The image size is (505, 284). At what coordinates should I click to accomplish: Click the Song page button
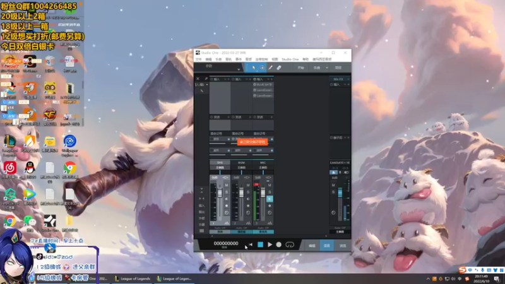[x=317, y=68]
